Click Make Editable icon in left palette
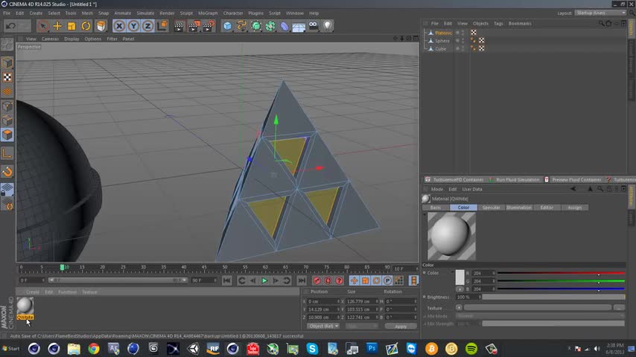 (7, 44)
